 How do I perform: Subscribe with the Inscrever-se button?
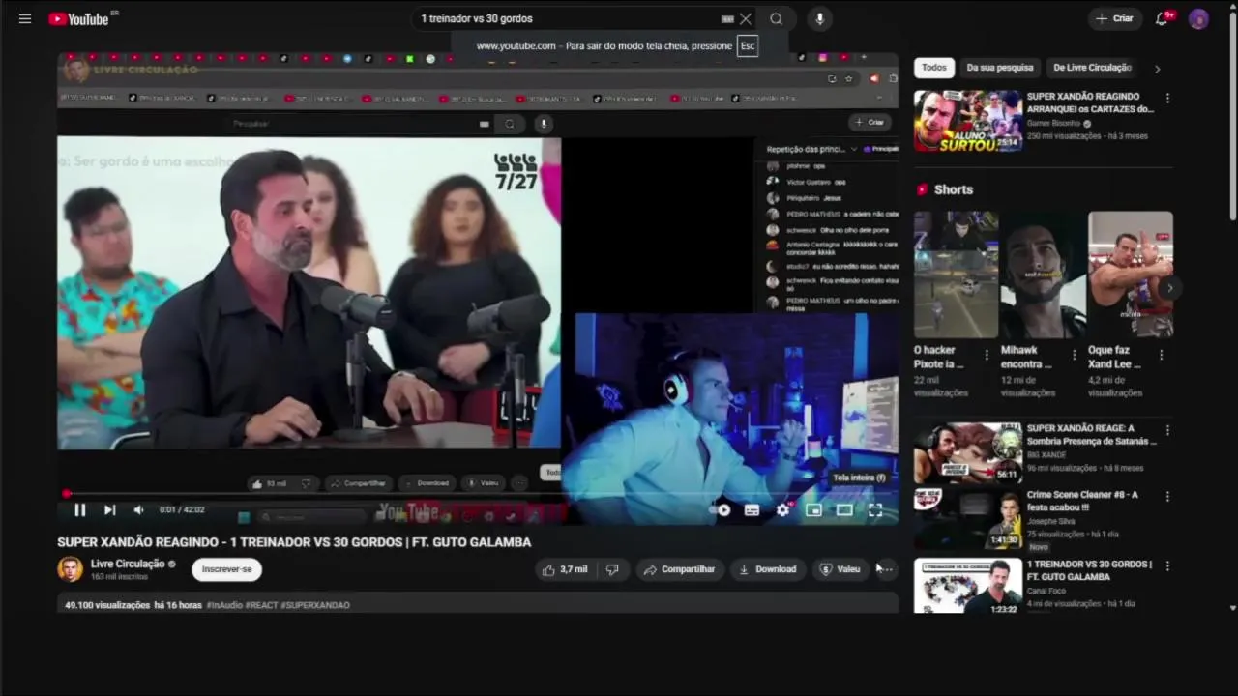[226, 569]
